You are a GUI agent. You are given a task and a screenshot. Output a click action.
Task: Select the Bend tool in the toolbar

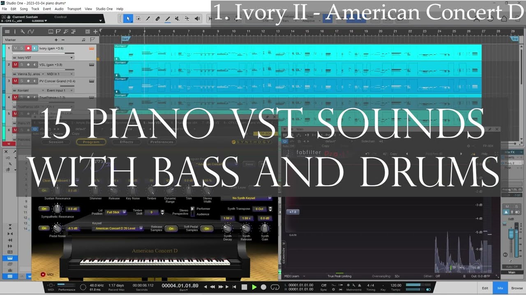[x=187, y=18]
